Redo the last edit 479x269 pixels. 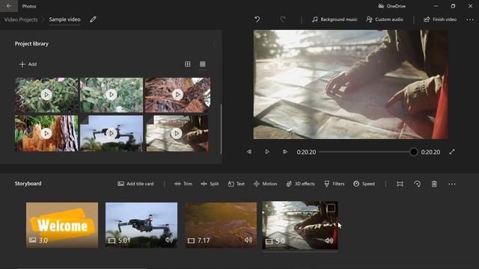click(283, 19)
